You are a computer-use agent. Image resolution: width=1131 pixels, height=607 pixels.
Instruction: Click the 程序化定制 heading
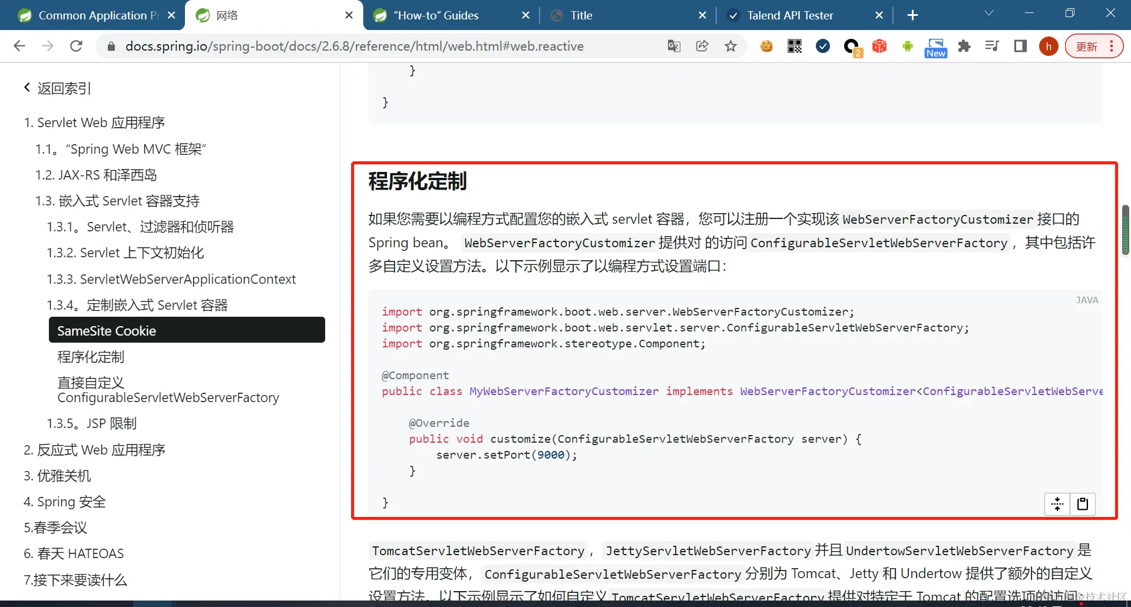pyautogui.click(x=418, y=181)
